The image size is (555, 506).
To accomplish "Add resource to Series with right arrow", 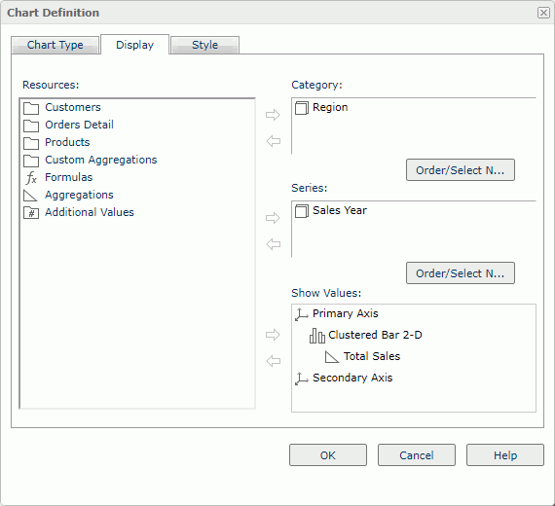I will (273, 218).
